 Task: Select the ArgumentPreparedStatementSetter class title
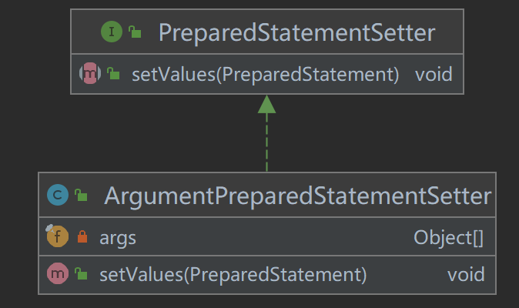[297, 196]
